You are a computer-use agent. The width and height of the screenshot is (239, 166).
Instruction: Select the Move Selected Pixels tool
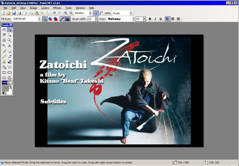[x=10, y=30]
